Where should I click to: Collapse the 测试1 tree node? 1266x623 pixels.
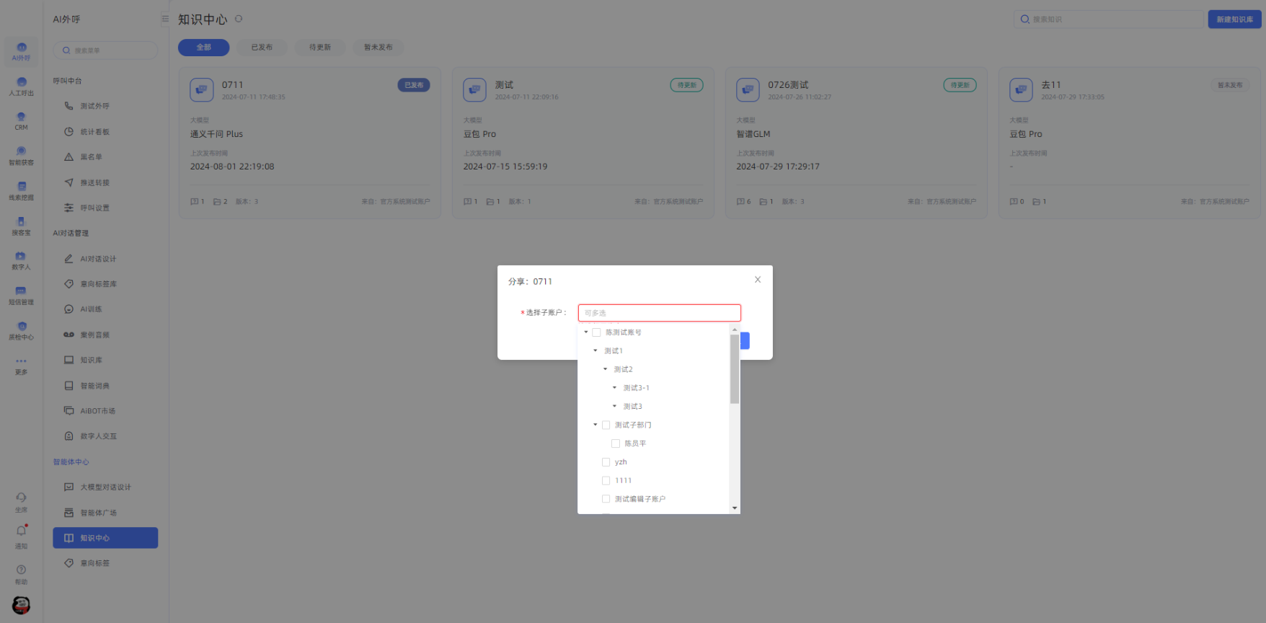[x=596, y=351]
